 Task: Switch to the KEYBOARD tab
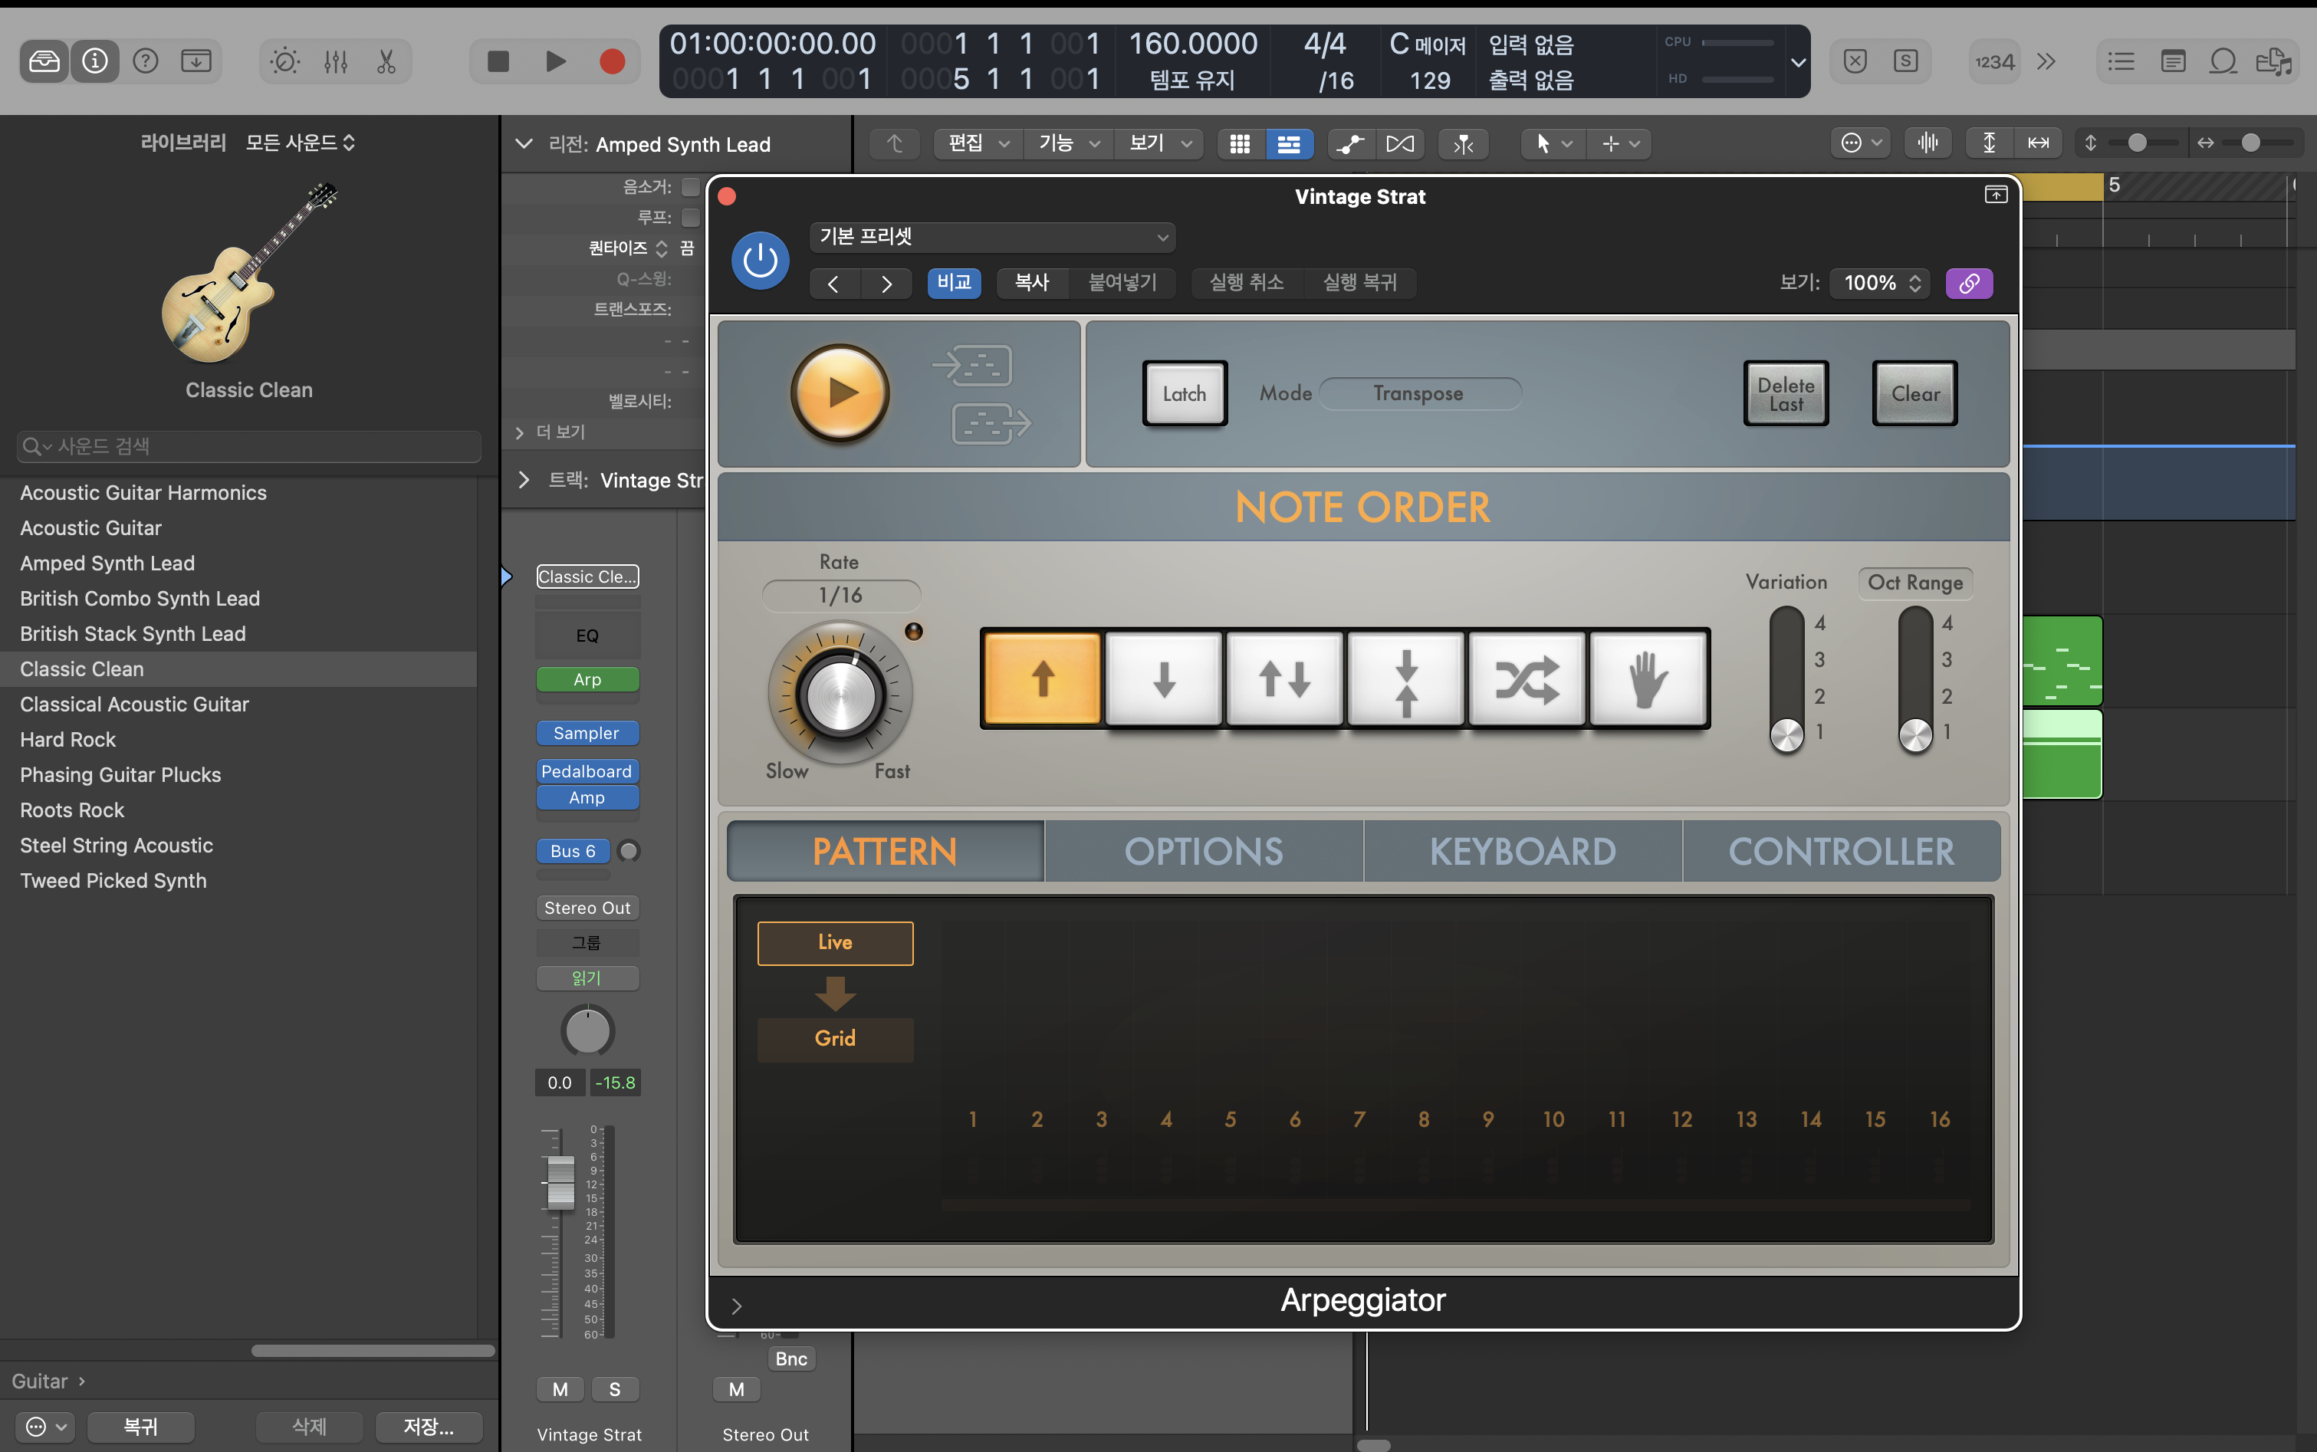[1522, 852]
